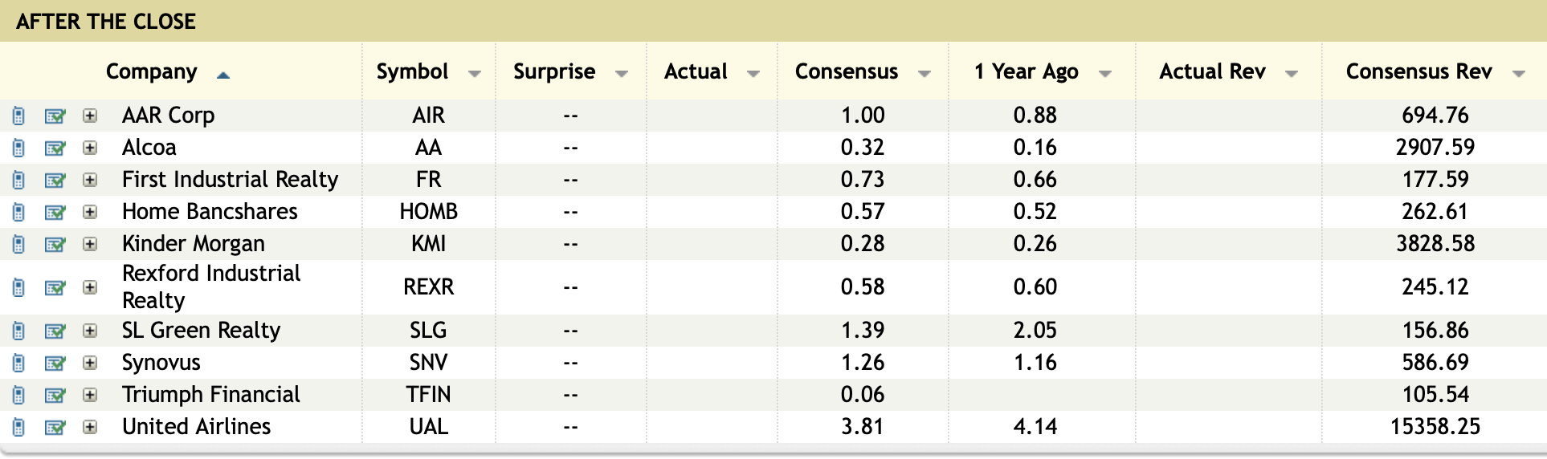
Task: Click the phone icon for AAR Corp
Action: point(18,116)
